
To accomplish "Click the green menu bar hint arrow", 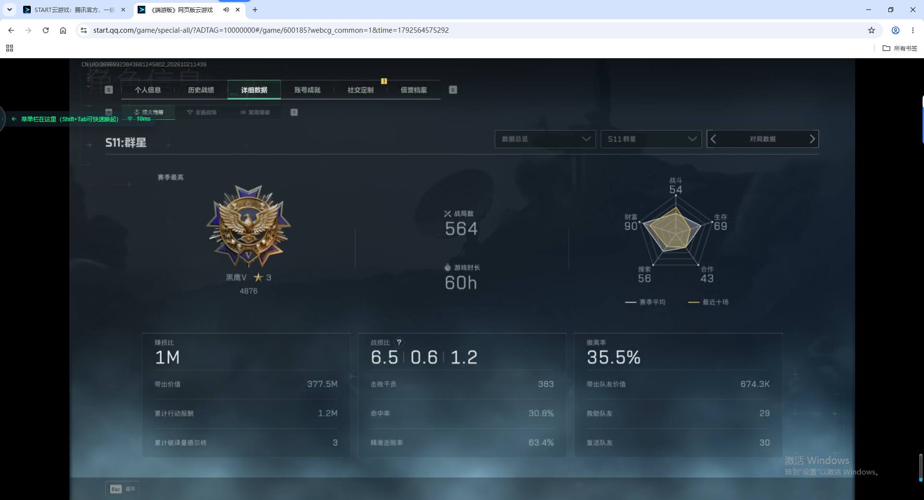I will tap(14, 119).
